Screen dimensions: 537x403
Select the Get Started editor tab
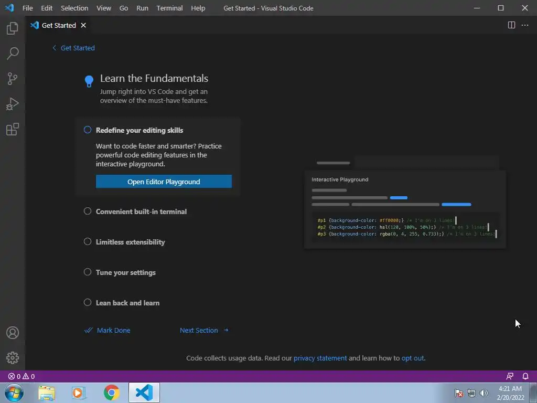pos(58,25)
